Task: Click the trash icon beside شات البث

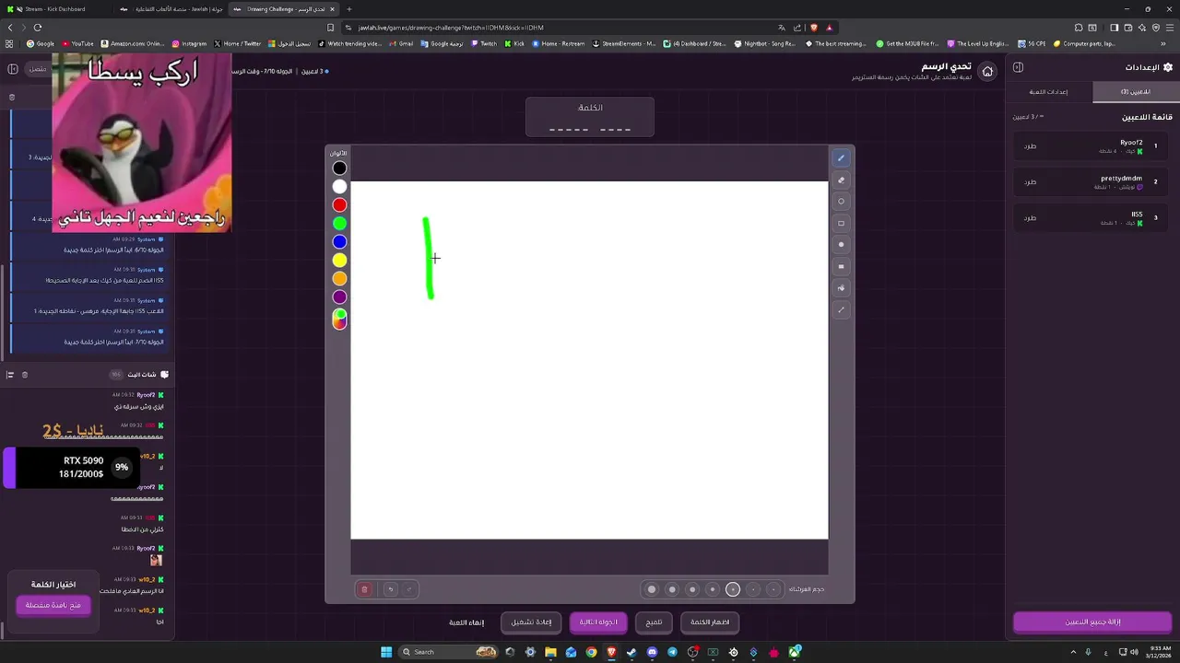Action: [x=25, y=375]
